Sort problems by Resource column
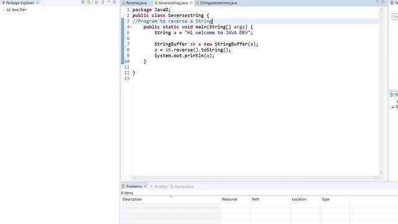Image resolution: width=398 pixels, height=224 pixels. pos(235,199)
